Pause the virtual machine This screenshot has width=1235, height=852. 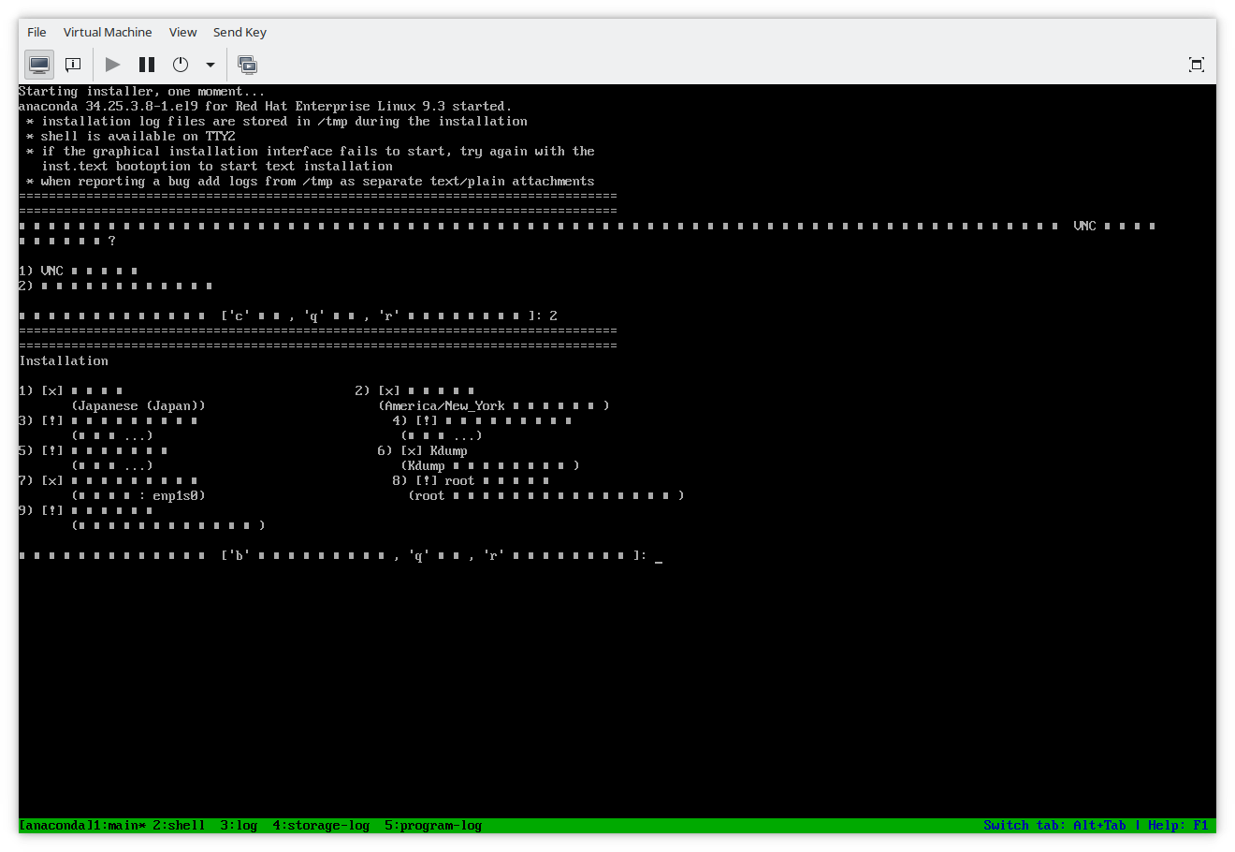(x=147, y=65)
